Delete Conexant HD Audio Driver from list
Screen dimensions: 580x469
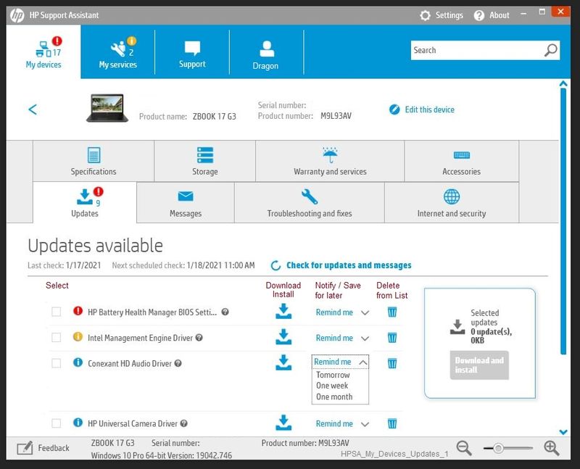[392, 363]
